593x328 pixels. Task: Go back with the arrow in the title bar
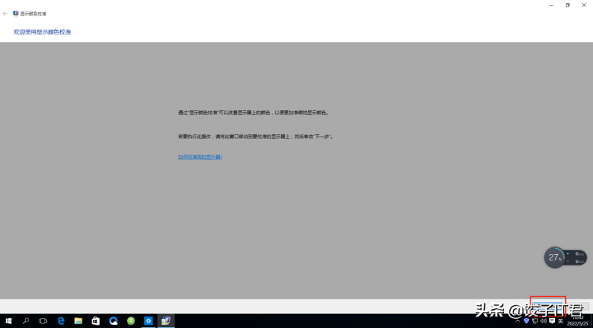point(5,14)
